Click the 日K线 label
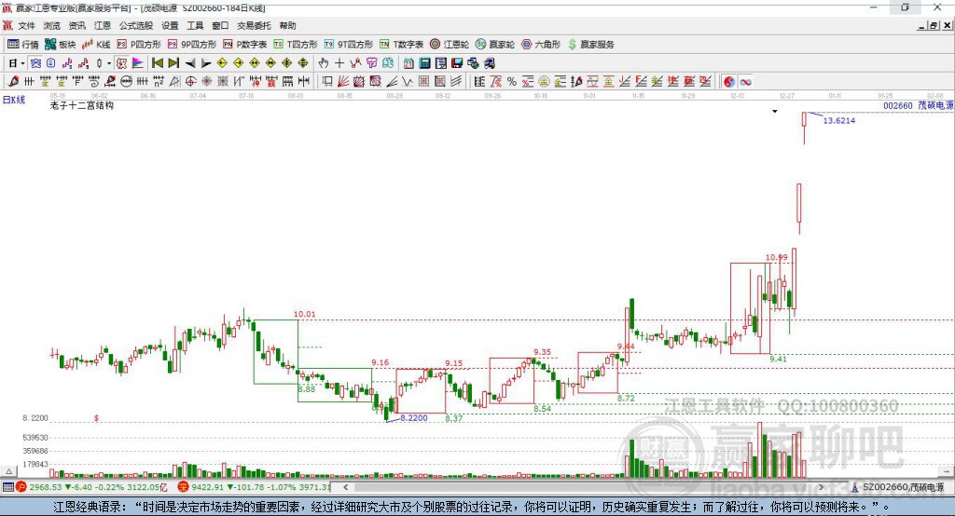Image resolution: width=955 pixels, height=516 pixels. [x=14, y=100]
